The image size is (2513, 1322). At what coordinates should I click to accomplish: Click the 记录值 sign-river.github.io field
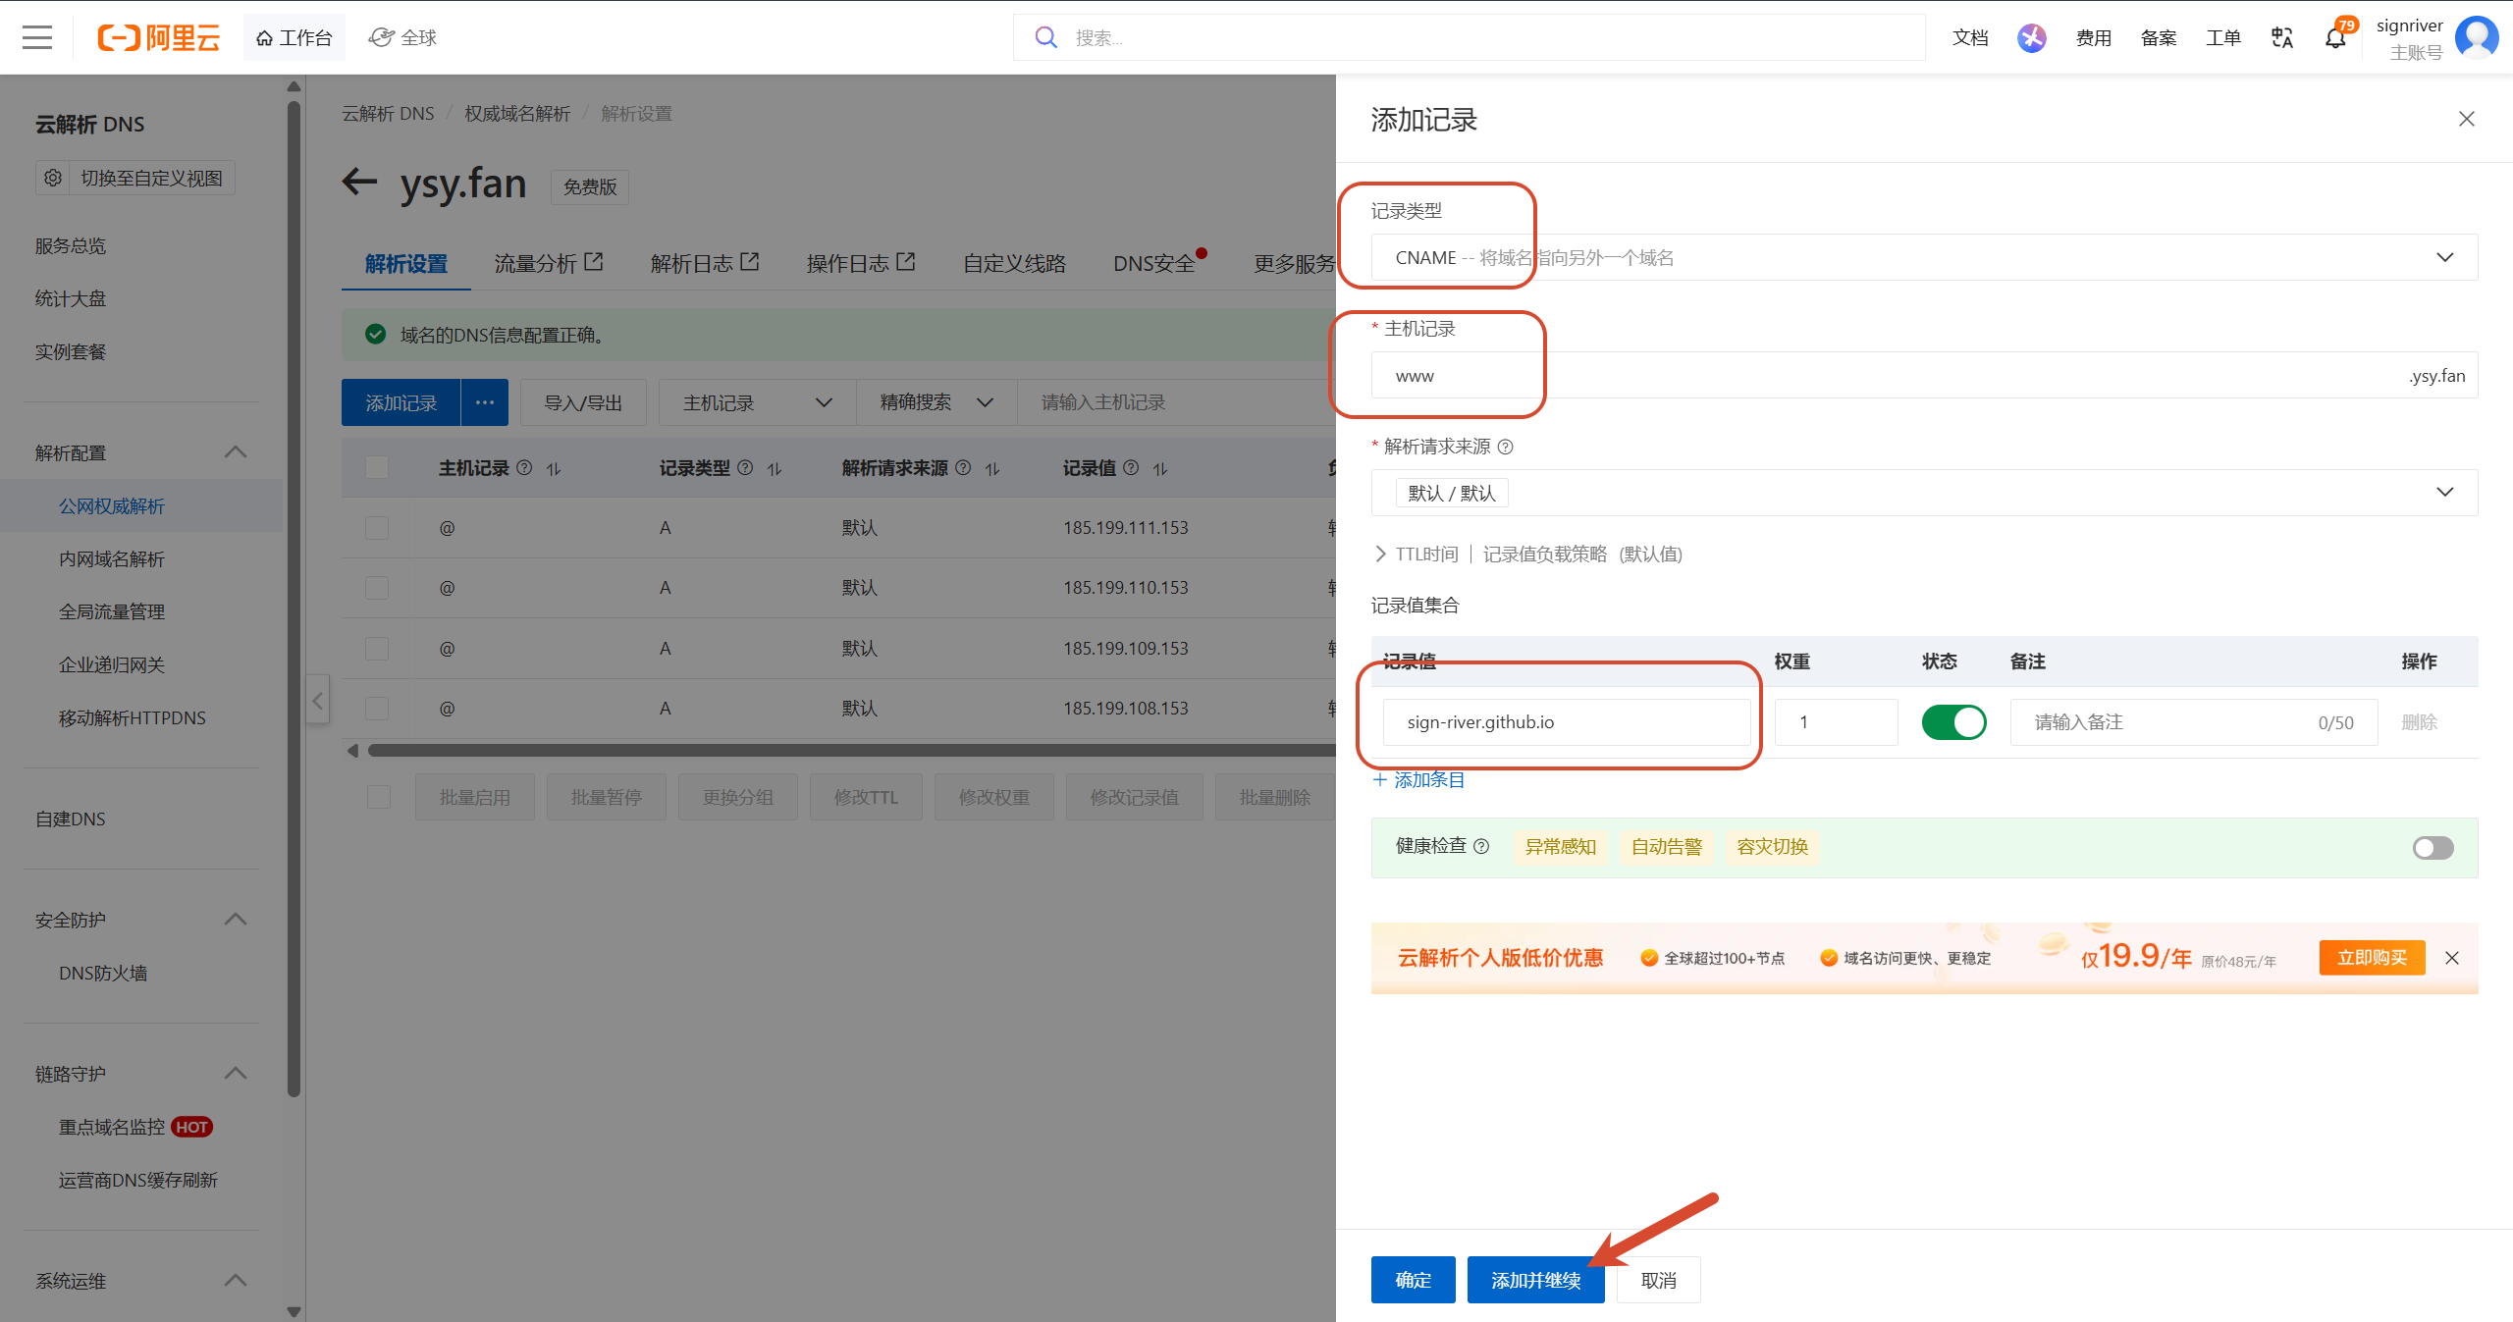[1567, 722]
